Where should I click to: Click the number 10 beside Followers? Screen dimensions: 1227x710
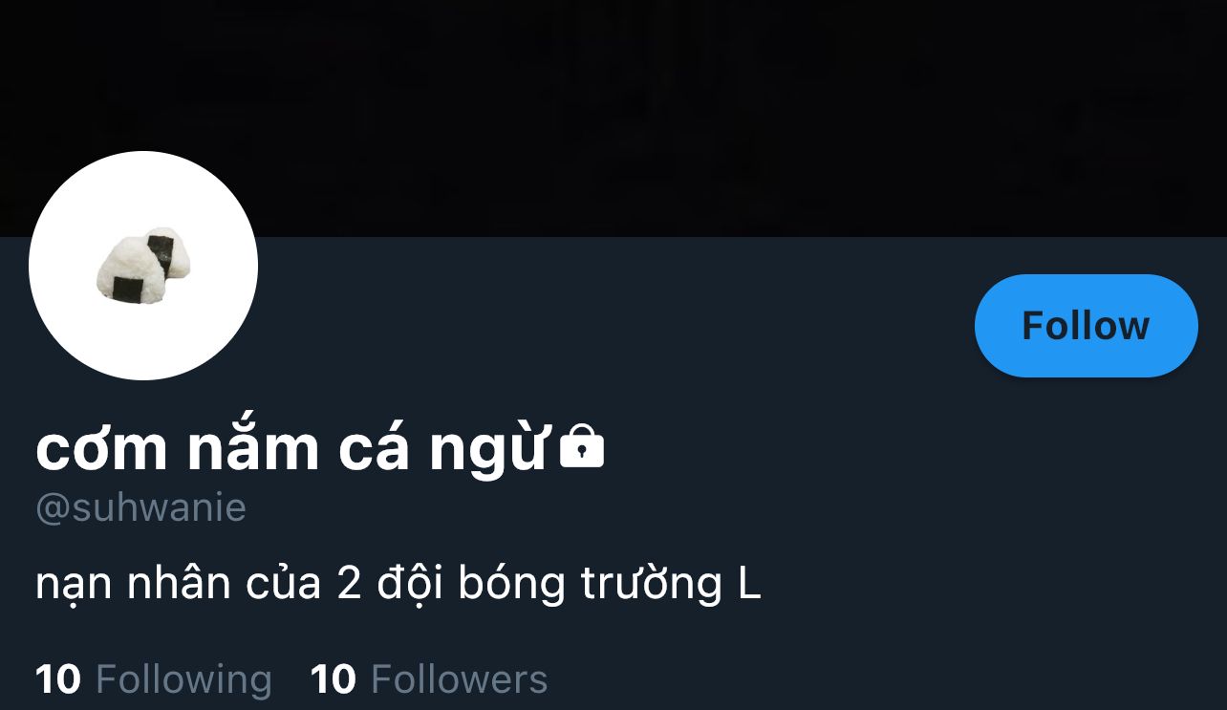click(334, 679)
